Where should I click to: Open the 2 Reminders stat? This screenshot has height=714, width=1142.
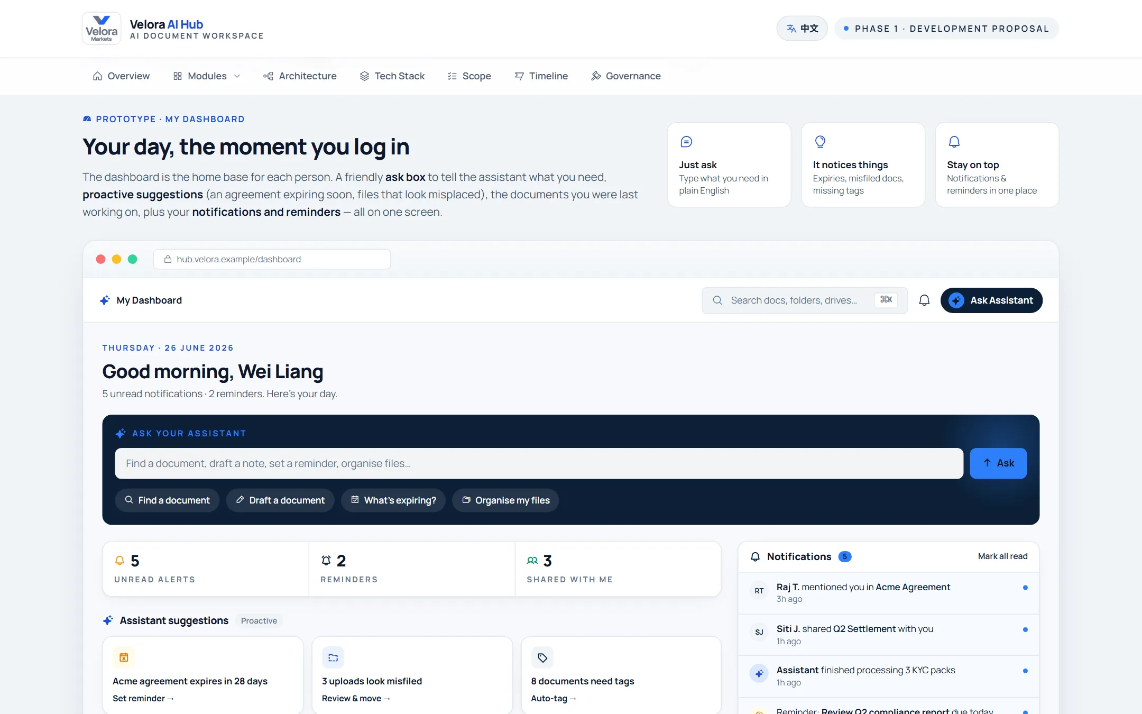pyautogui.click(x=412, y=569)
